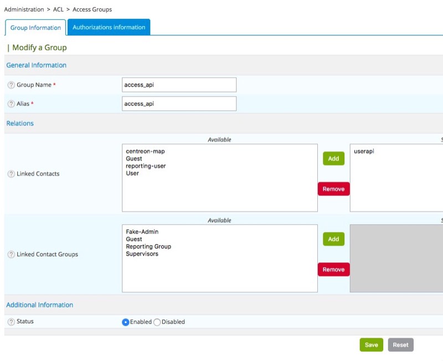Click help icon beside Alias field

tap(11, 104)
